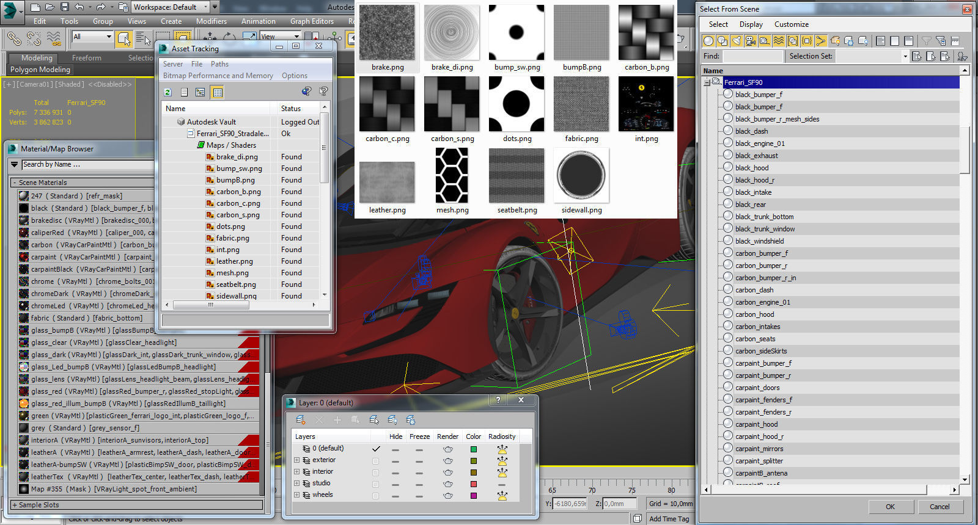Image resolution: width=978 pixels, height=525 pixels.
Task: Toggle Display Geometry filter in Select From Scene
Action: [708, 41]
